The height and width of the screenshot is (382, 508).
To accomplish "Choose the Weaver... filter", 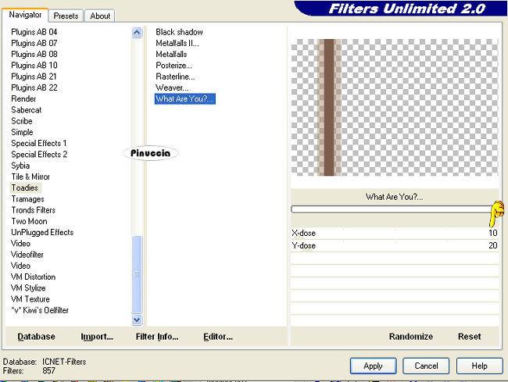I will (x=172, y=87).
